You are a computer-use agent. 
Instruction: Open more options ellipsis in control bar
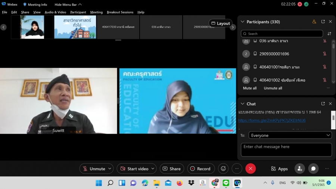(x=237, y=168)
